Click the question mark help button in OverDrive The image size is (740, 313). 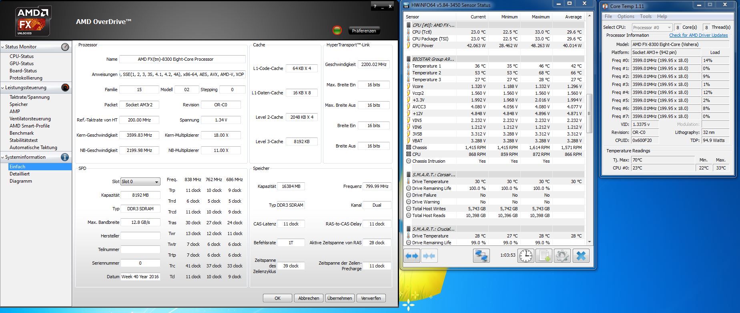click(x=375, y=6)
